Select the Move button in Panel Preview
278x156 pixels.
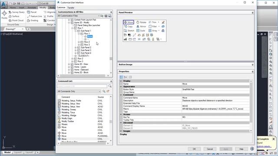(x=129, y=22)
